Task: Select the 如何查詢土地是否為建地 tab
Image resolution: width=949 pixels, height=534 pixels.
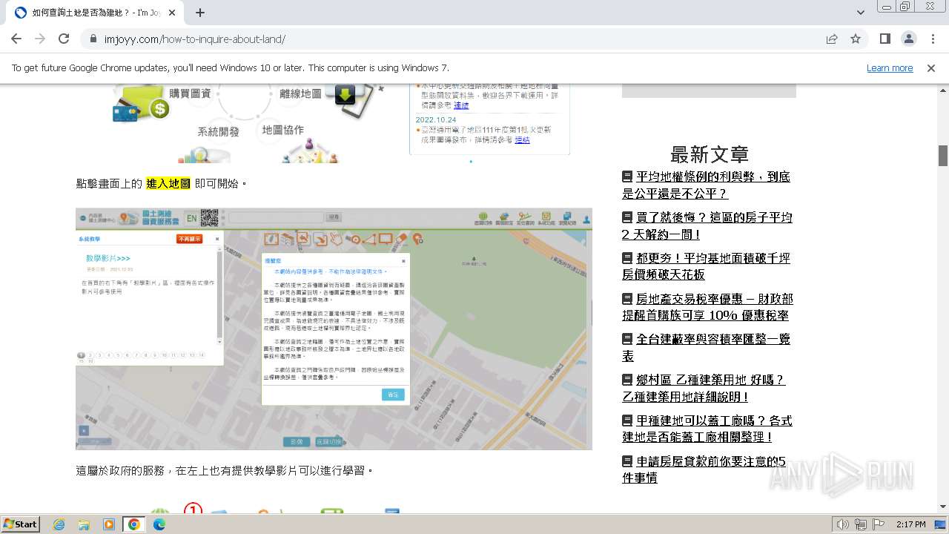Action: pyautogui.click(x=96, y=13)
